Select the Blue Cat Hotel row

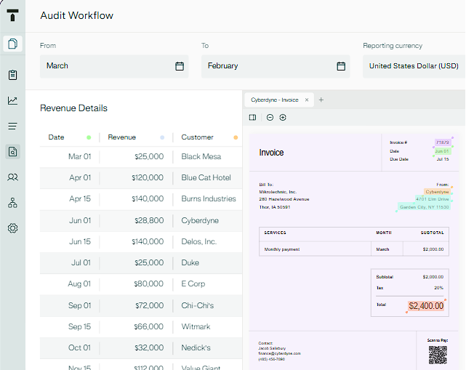[141, 177]
